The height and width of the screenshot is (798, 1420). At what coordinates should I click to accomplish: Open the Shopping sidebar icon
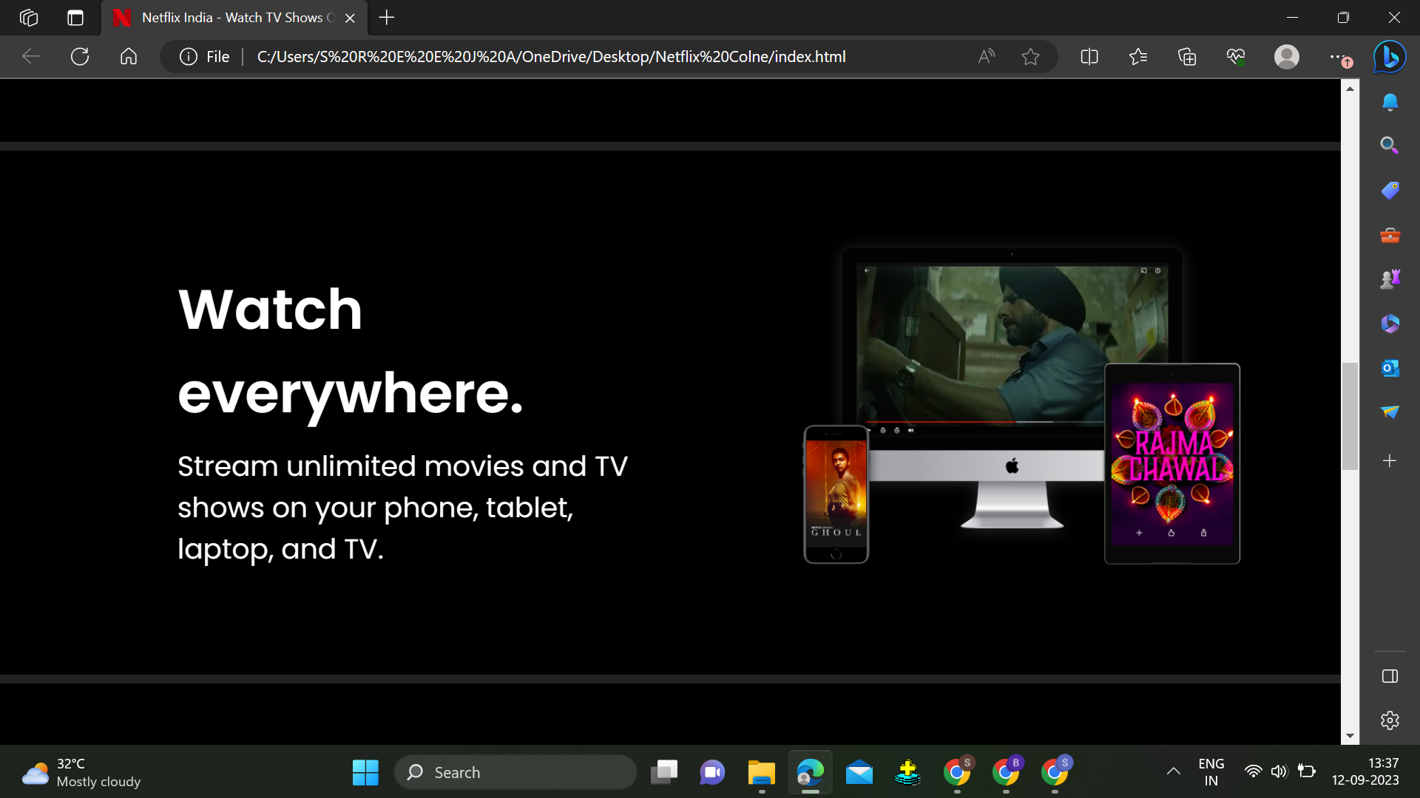pyautogui.click(x=1389, y=190)
